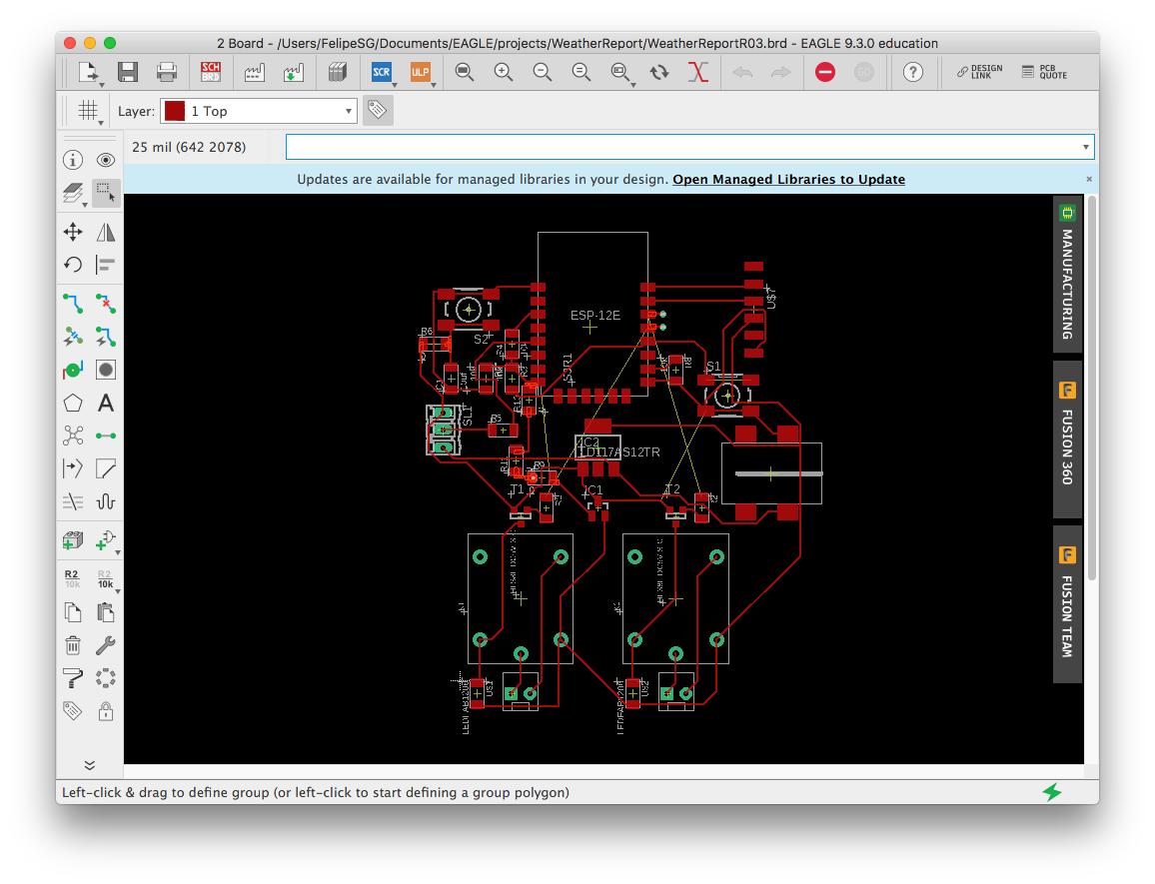This screenshot has width=1155, height=884.
Task: Open Layer settings stacked-sheets icon
Action: (73, 193)
